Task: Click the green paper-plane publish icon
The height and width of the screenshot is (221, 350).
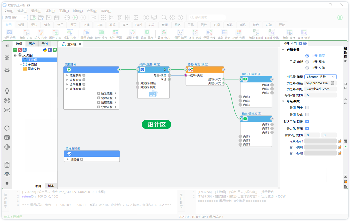Action: (x=55, y=50)
